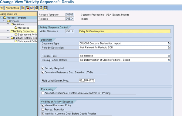Uncheck the Security Required checkbox
The image size is (182, 116).
[x=43, y=68]
